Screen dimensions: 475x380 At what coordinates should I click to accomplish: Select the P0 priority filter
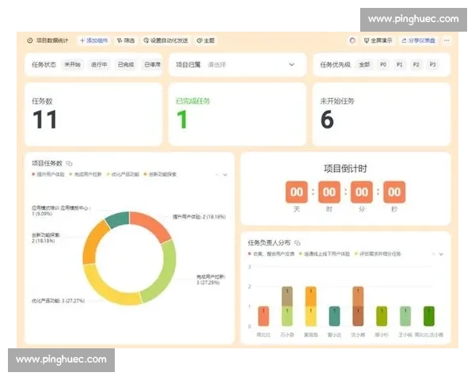(383, 65)
